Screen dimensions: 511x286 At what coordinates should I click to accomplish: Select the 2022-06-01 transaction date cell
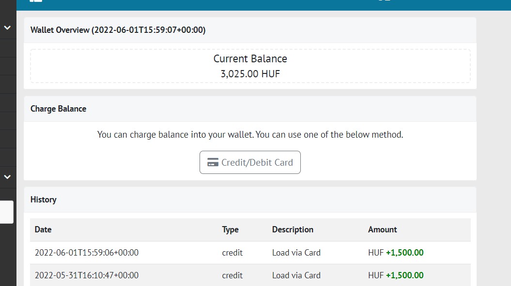[87, 253]
